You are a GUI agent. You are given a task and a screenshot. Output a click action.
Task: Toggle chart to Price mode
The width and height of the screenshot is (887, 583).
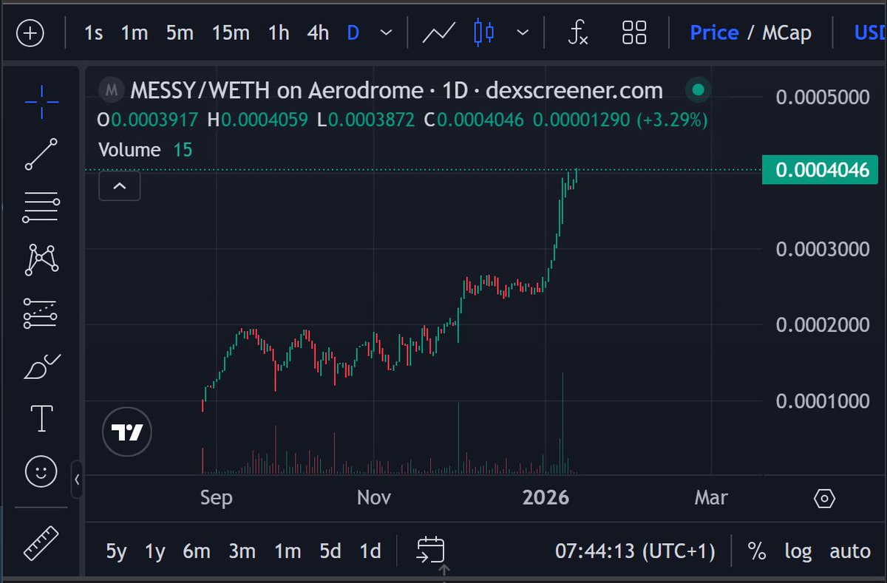tap(714, 33)
